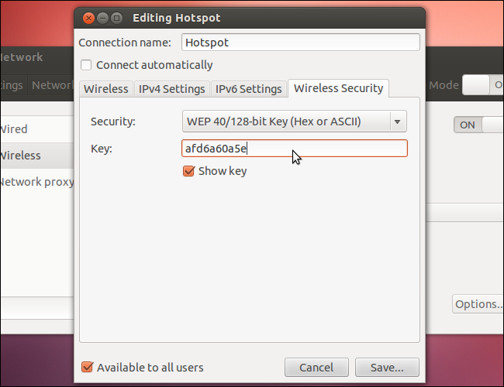Uncheck the Show key checkbox

188,171
